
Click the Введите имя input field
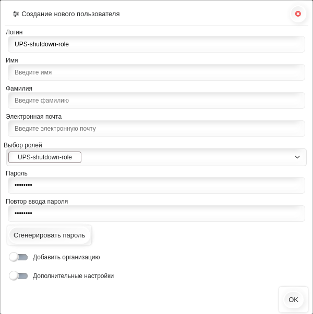click(156, 72)
